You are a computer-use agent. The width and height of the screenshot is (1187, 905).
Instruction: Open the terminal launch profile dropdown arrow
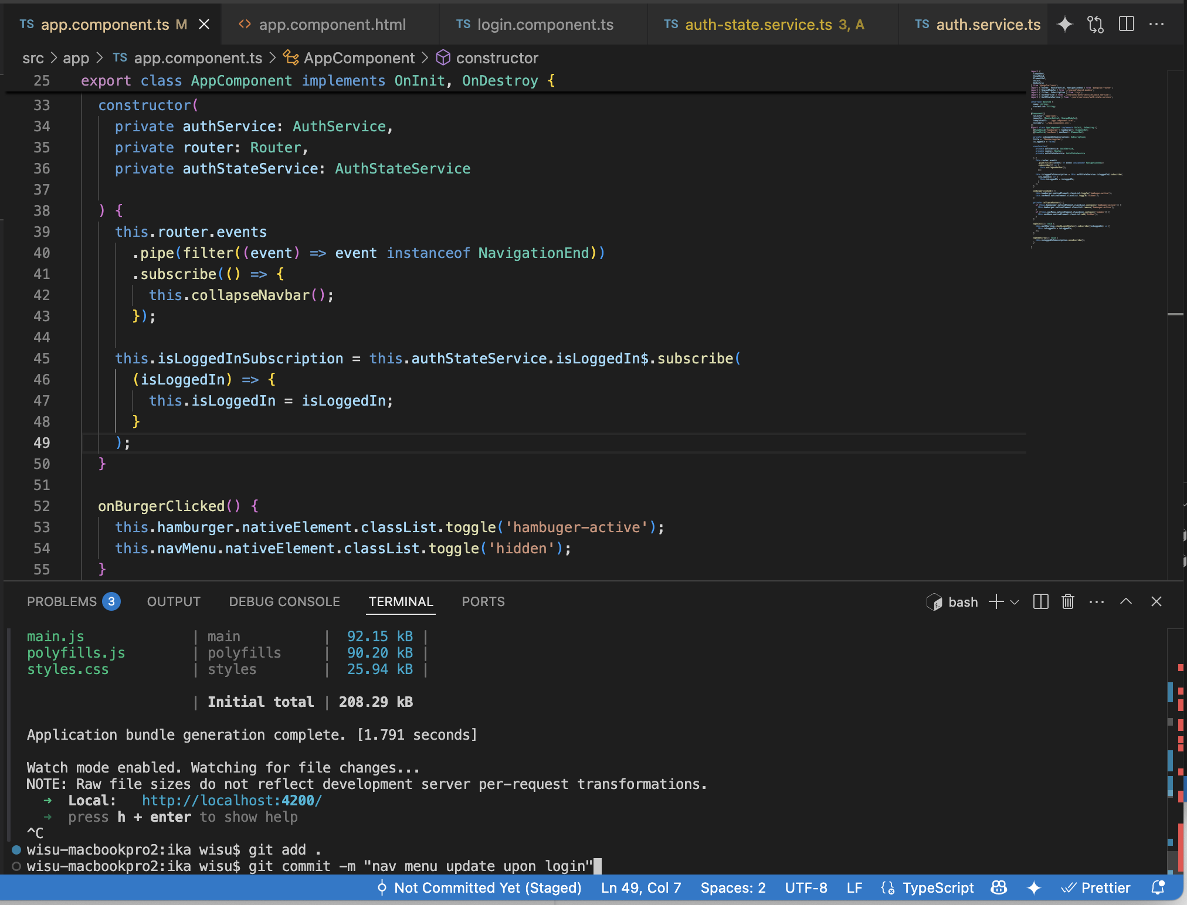point(1015,602)
